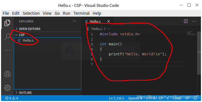The image size is (202, 102).
Task: Open Explorer Views and More Actions menu
Action: (x=74, y=21)
